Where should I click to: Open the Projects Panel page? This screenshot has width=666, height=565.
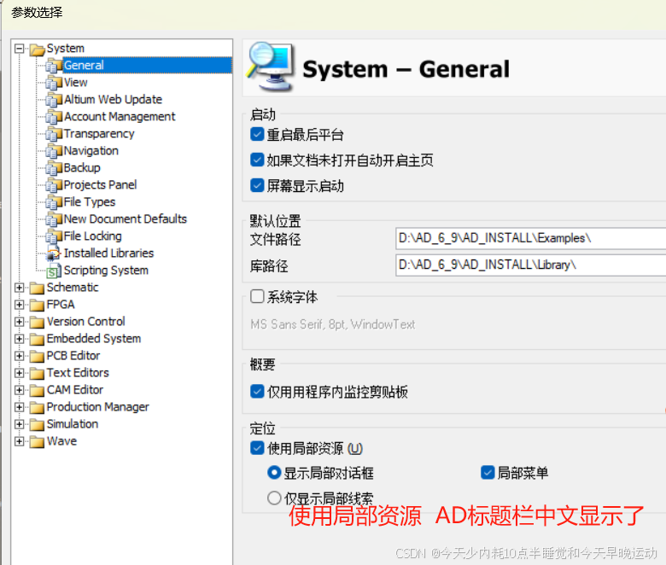pyautogui.click(x=100, y=184)
